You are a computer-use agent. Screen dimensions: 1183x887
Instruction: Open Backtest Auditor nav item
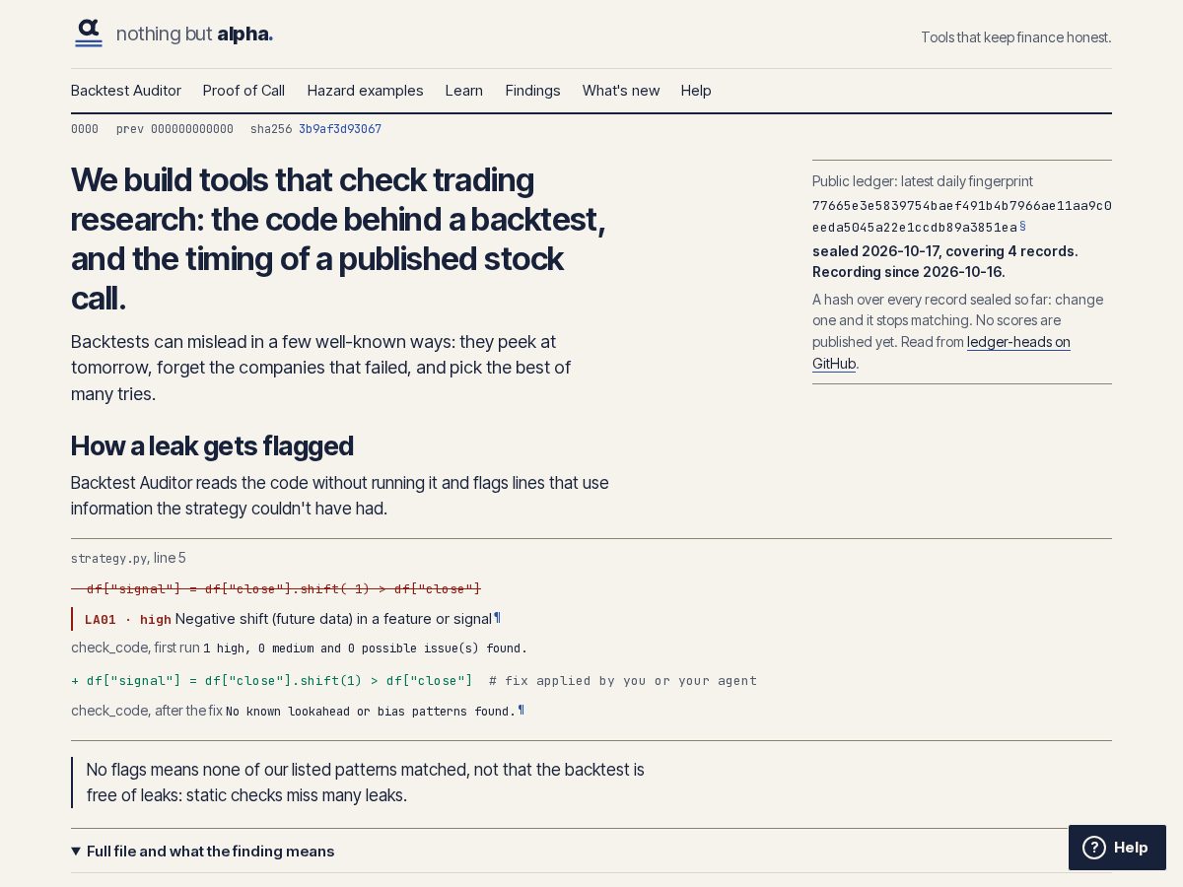click(126, 91)
